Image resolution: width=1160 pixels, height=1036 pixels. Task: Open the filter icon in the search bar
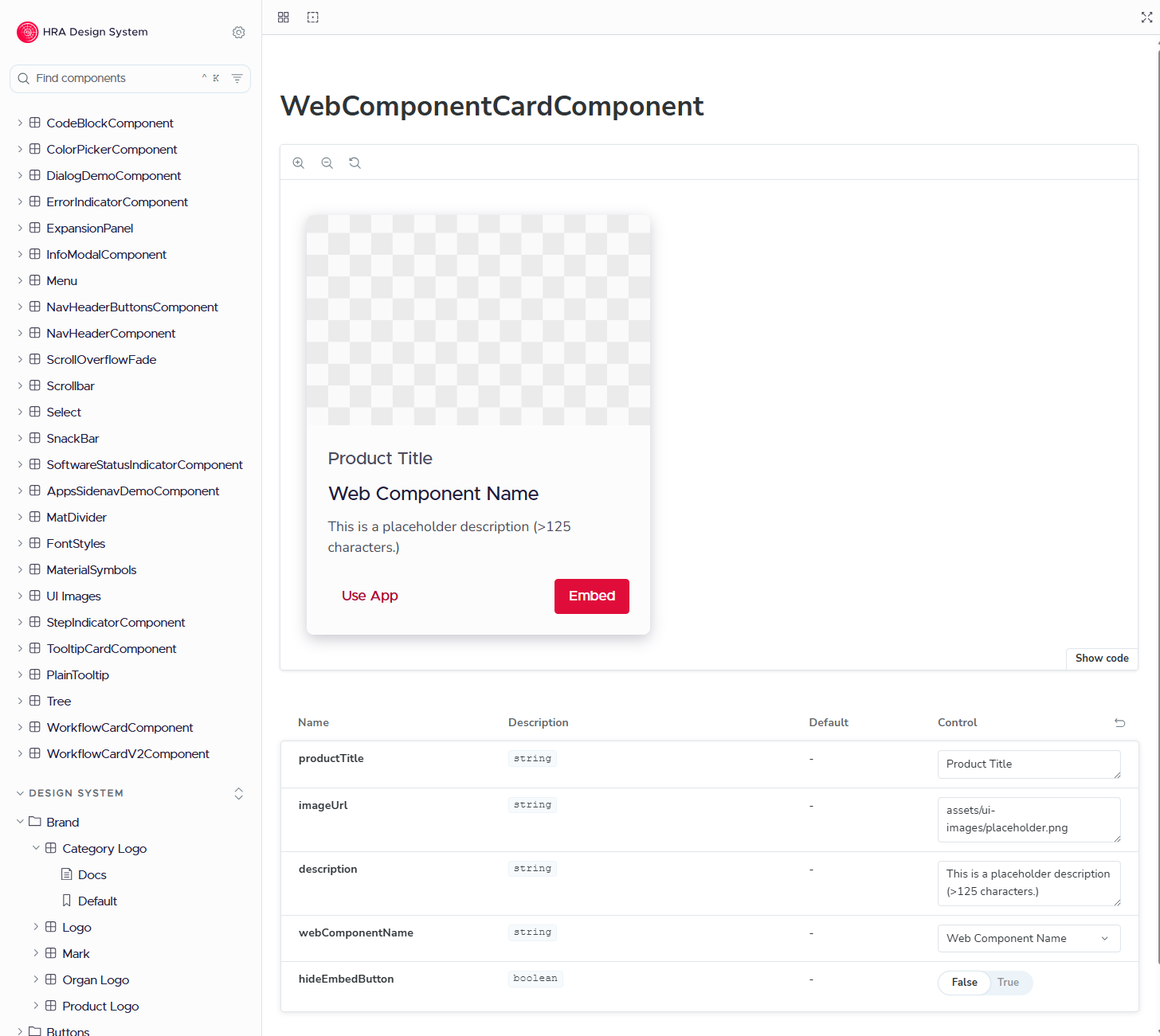point(237,78)
